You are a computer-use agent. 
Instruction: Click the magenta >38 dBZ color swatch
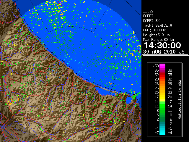pos(162,66)
